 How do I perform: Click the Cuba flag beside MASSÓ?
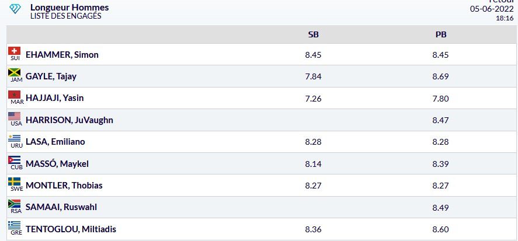pyautogui.click(x=14, y=160)
